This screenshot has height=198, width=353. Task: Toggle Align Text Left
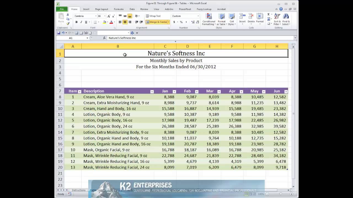click(120, 22)
